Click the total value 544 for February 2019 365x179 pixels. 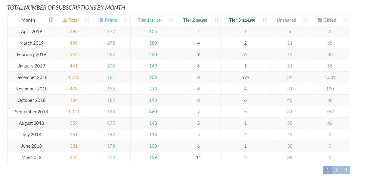74,54
